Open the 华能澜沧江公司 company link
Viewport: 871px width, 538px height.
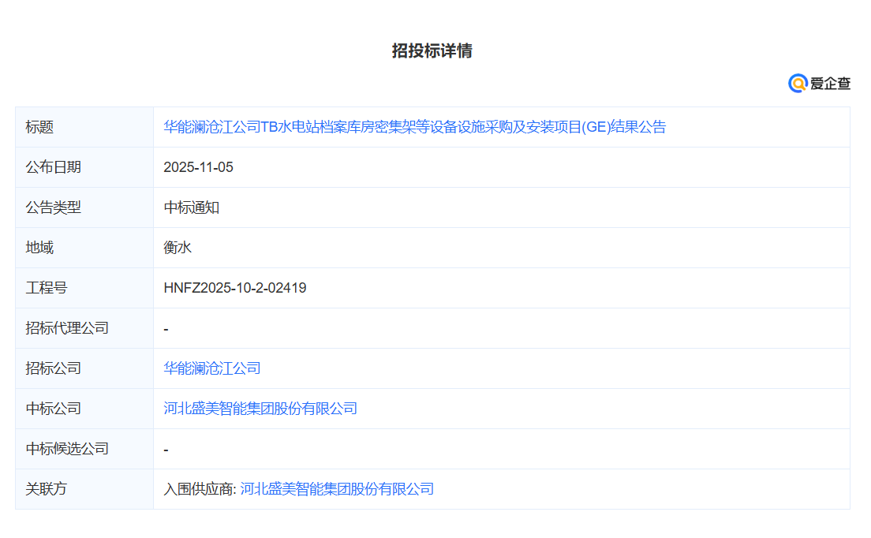click(211, 368)
